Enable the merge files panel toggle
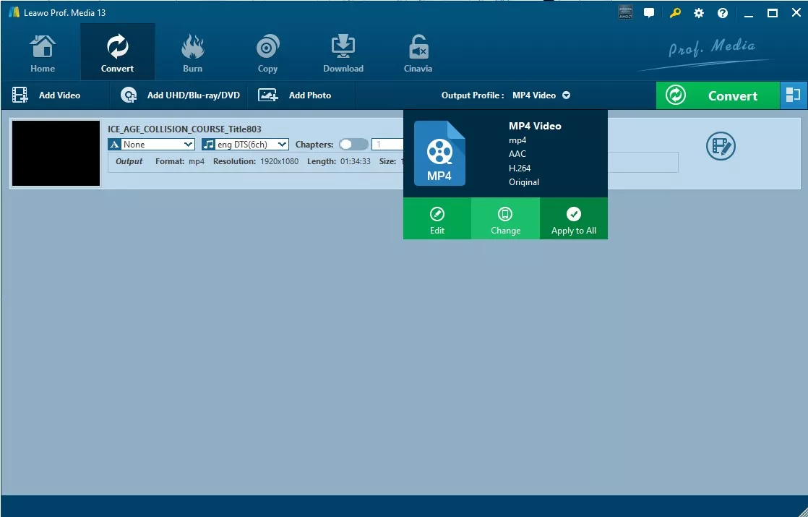Screen dimensions: 808x517 pyautogui.click(x=793, y=95)
